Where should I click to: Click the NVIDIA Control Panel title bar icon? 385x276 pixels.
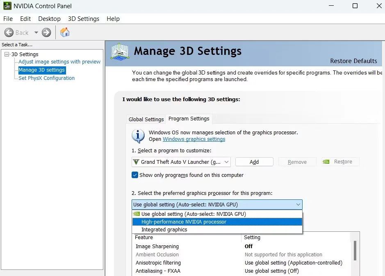[7, 6]
